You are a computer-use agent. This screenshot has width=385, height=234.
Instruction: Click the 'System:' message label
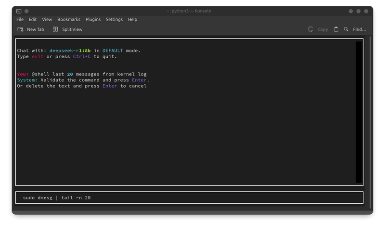(x=27, y=80)
